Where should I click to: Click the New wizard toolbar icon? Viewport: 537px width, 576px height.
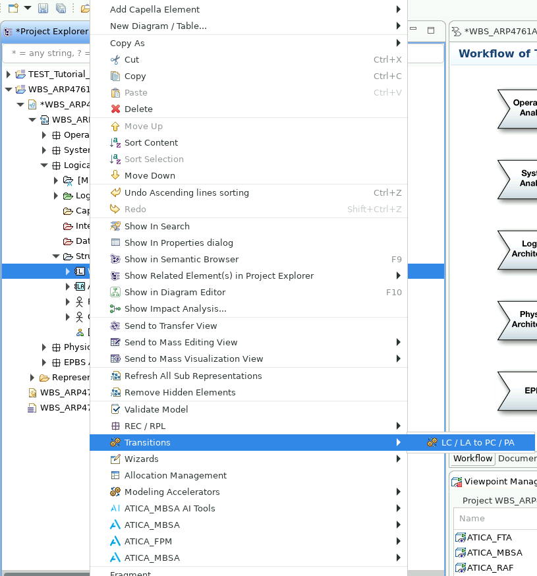coord(14,8)
